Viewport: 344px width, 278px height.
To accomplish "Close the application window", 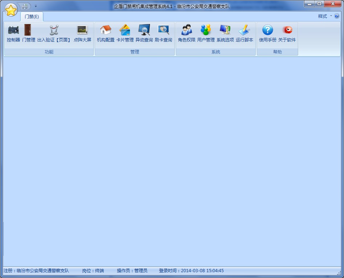I will [x=333, y=4].
